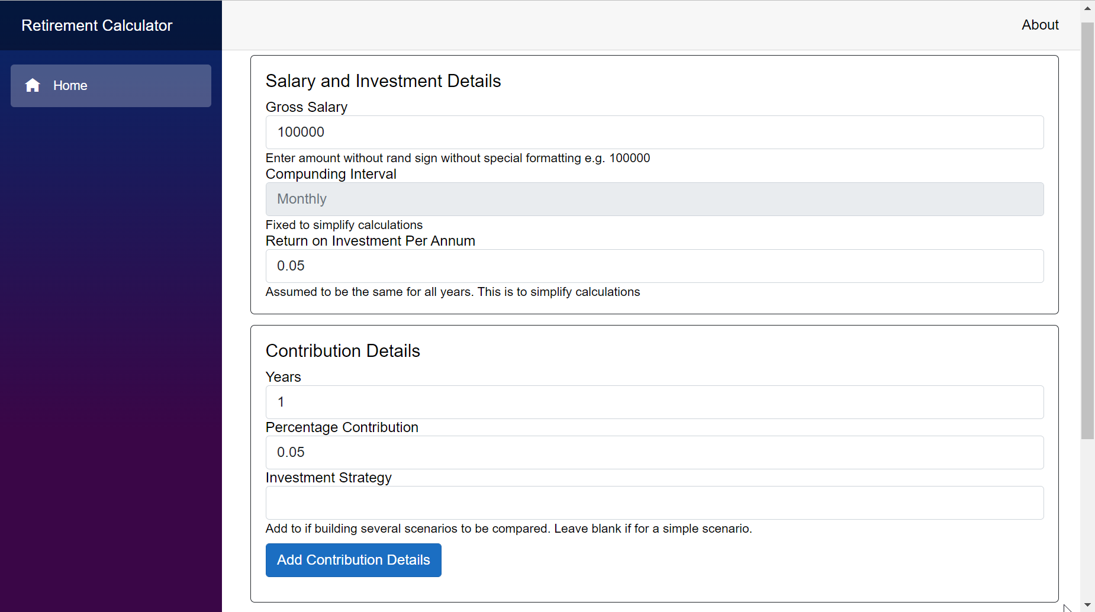
Task: Click the Return on Investment input
Action: (x=654, y=266)
